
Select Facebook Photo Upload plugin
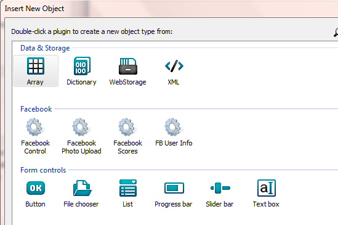pos(81,136)
